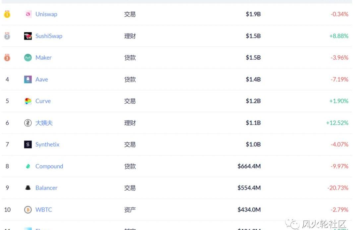
Task: Click the Aave ghost logo icon
Action: point(28,80)
